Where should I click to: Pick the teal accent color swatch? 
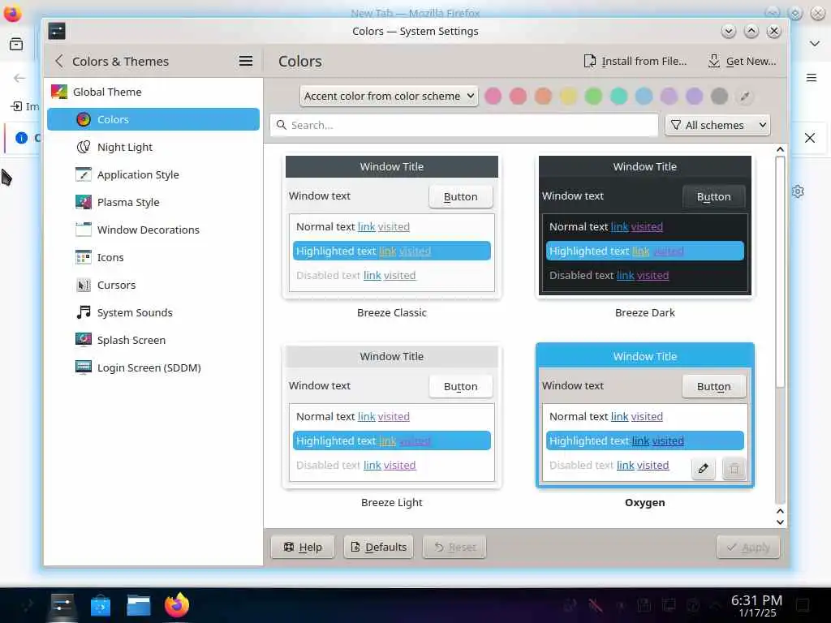(x=618, y=96)
